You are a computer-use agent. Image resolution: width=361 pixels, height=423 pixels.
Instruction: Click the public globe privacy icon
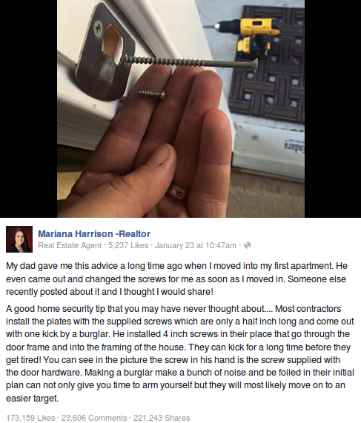coord(248,245)
